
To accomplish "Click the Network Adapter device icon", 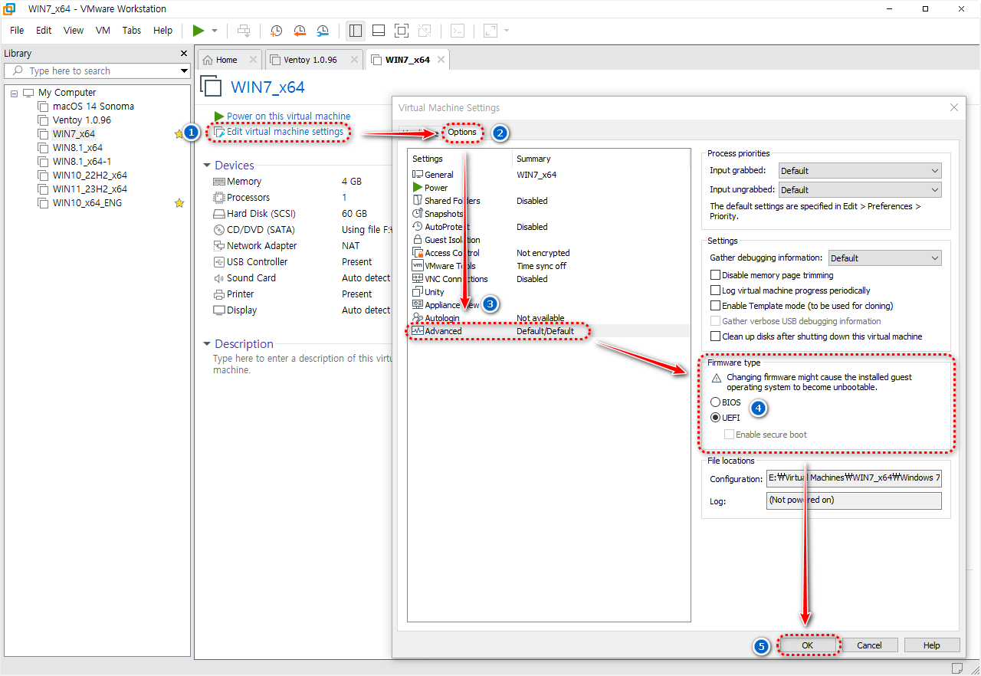I will [219, 246].
